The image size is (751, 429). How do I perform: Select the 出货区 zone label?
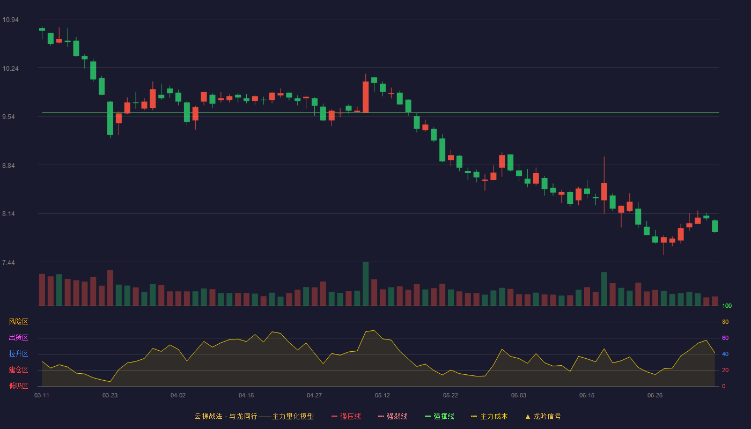18,338
